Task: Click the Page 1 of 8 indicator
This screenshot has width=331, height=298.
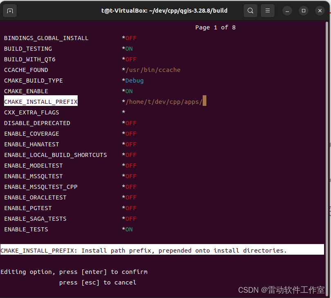Action: 215,27
